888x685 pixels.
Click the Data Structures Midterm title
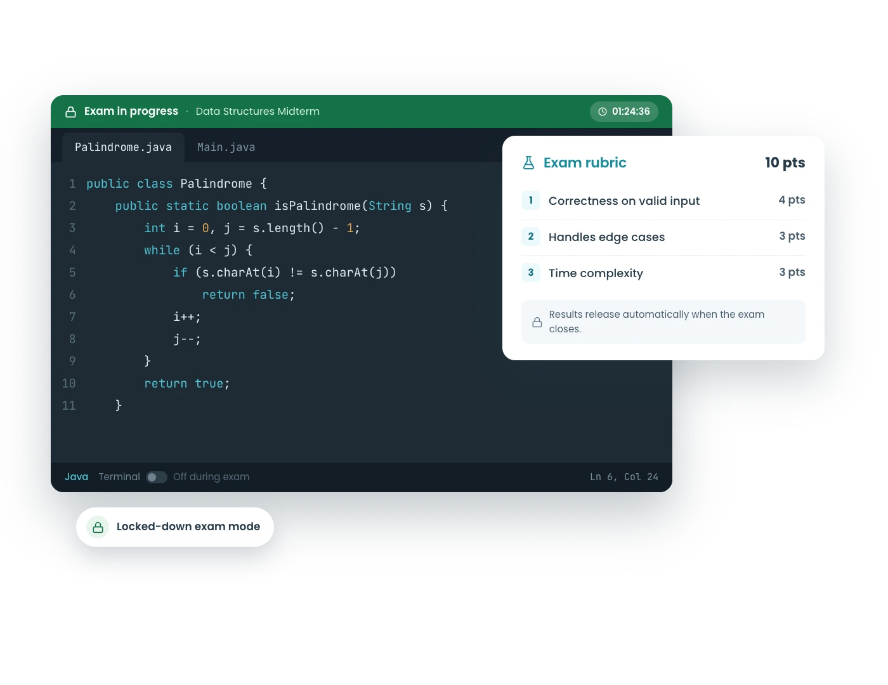coord(258,112)
